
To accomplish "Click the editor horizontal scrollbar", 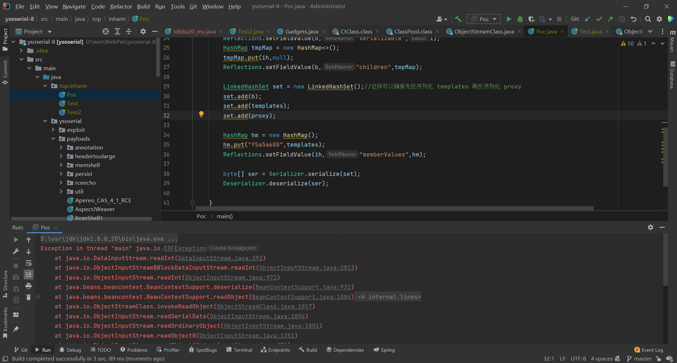I will click(395, 208).
